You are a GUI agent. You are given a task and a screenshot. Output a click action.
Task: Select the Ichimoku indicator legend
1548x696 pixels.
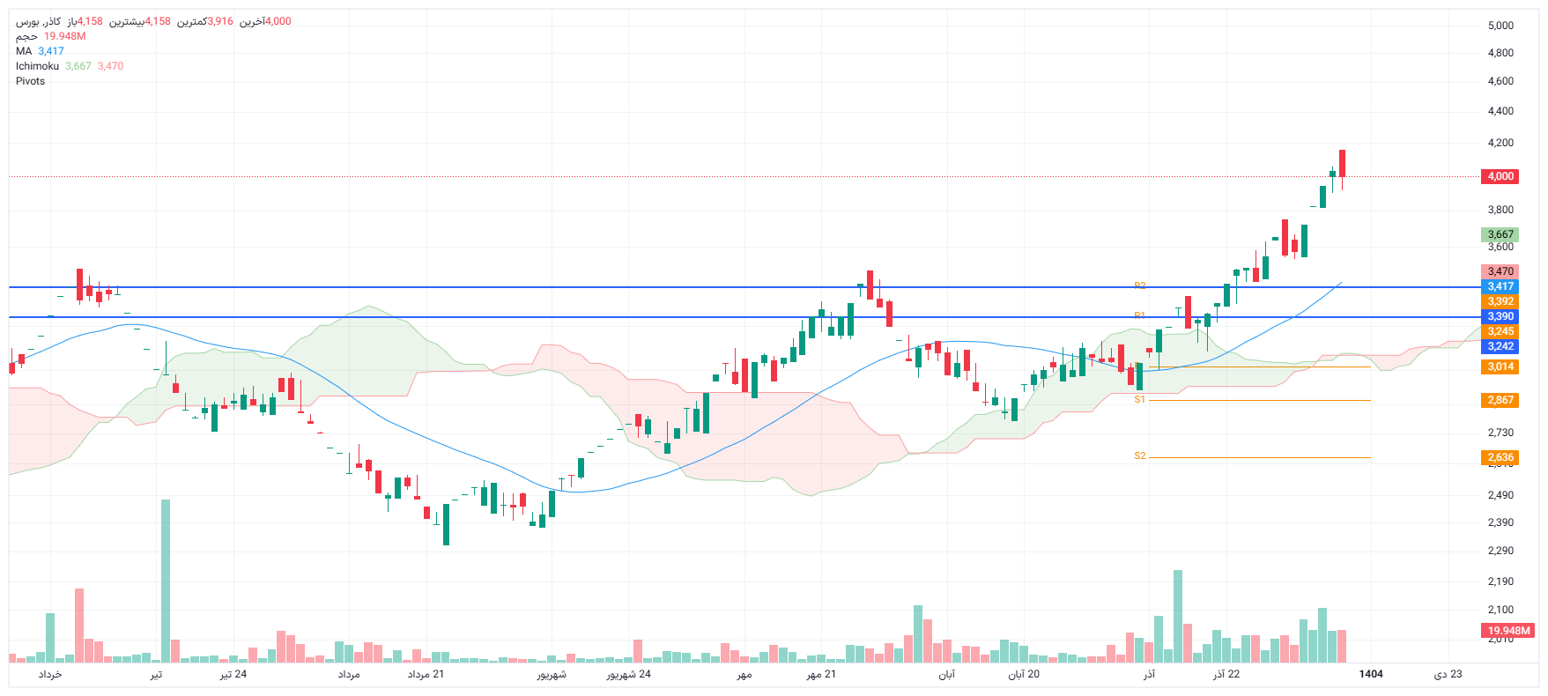(37, 66)
